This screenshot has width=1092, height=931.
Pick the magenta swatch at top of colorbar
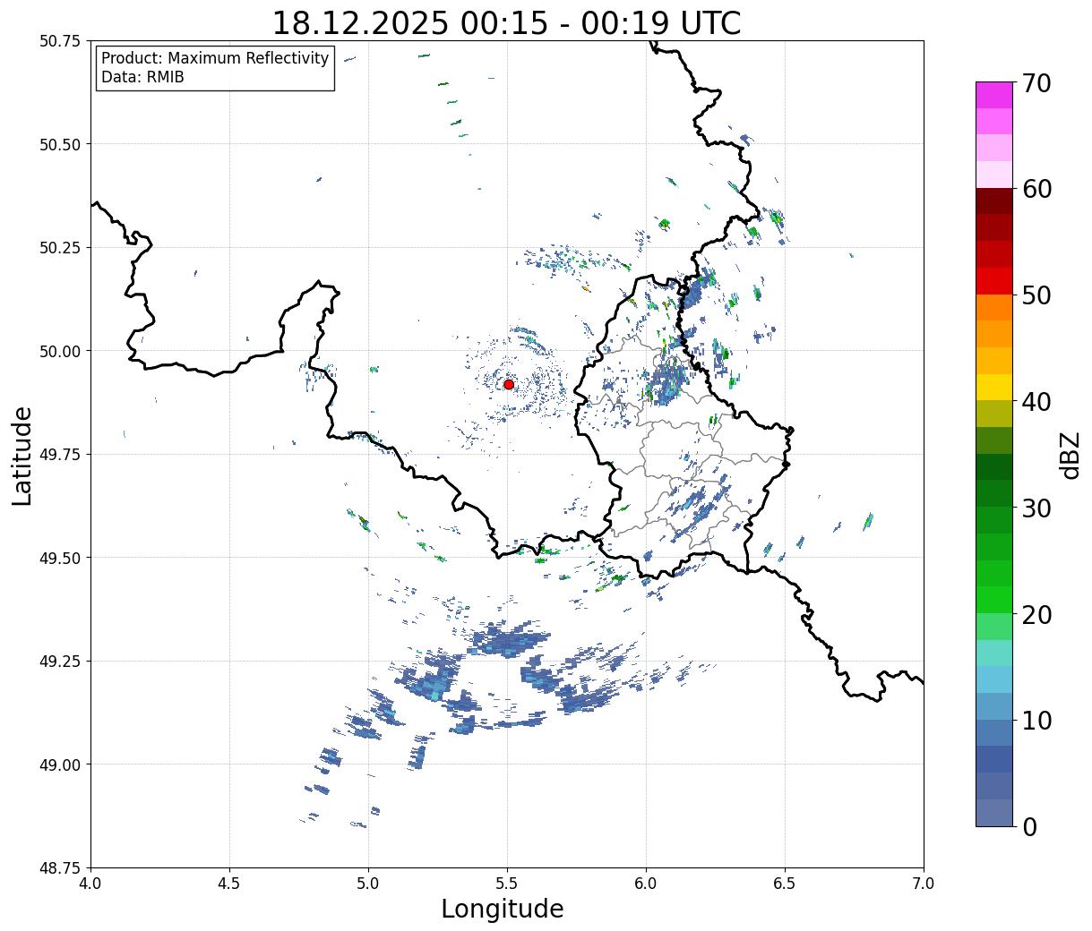pyautogui.click(x=994, y=95)
